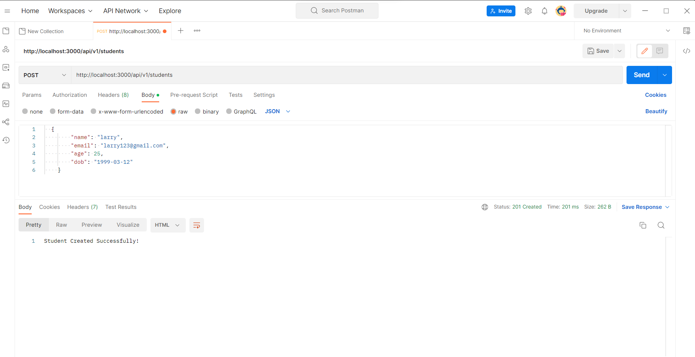Search the response with magnifier icon

(661, 225)
